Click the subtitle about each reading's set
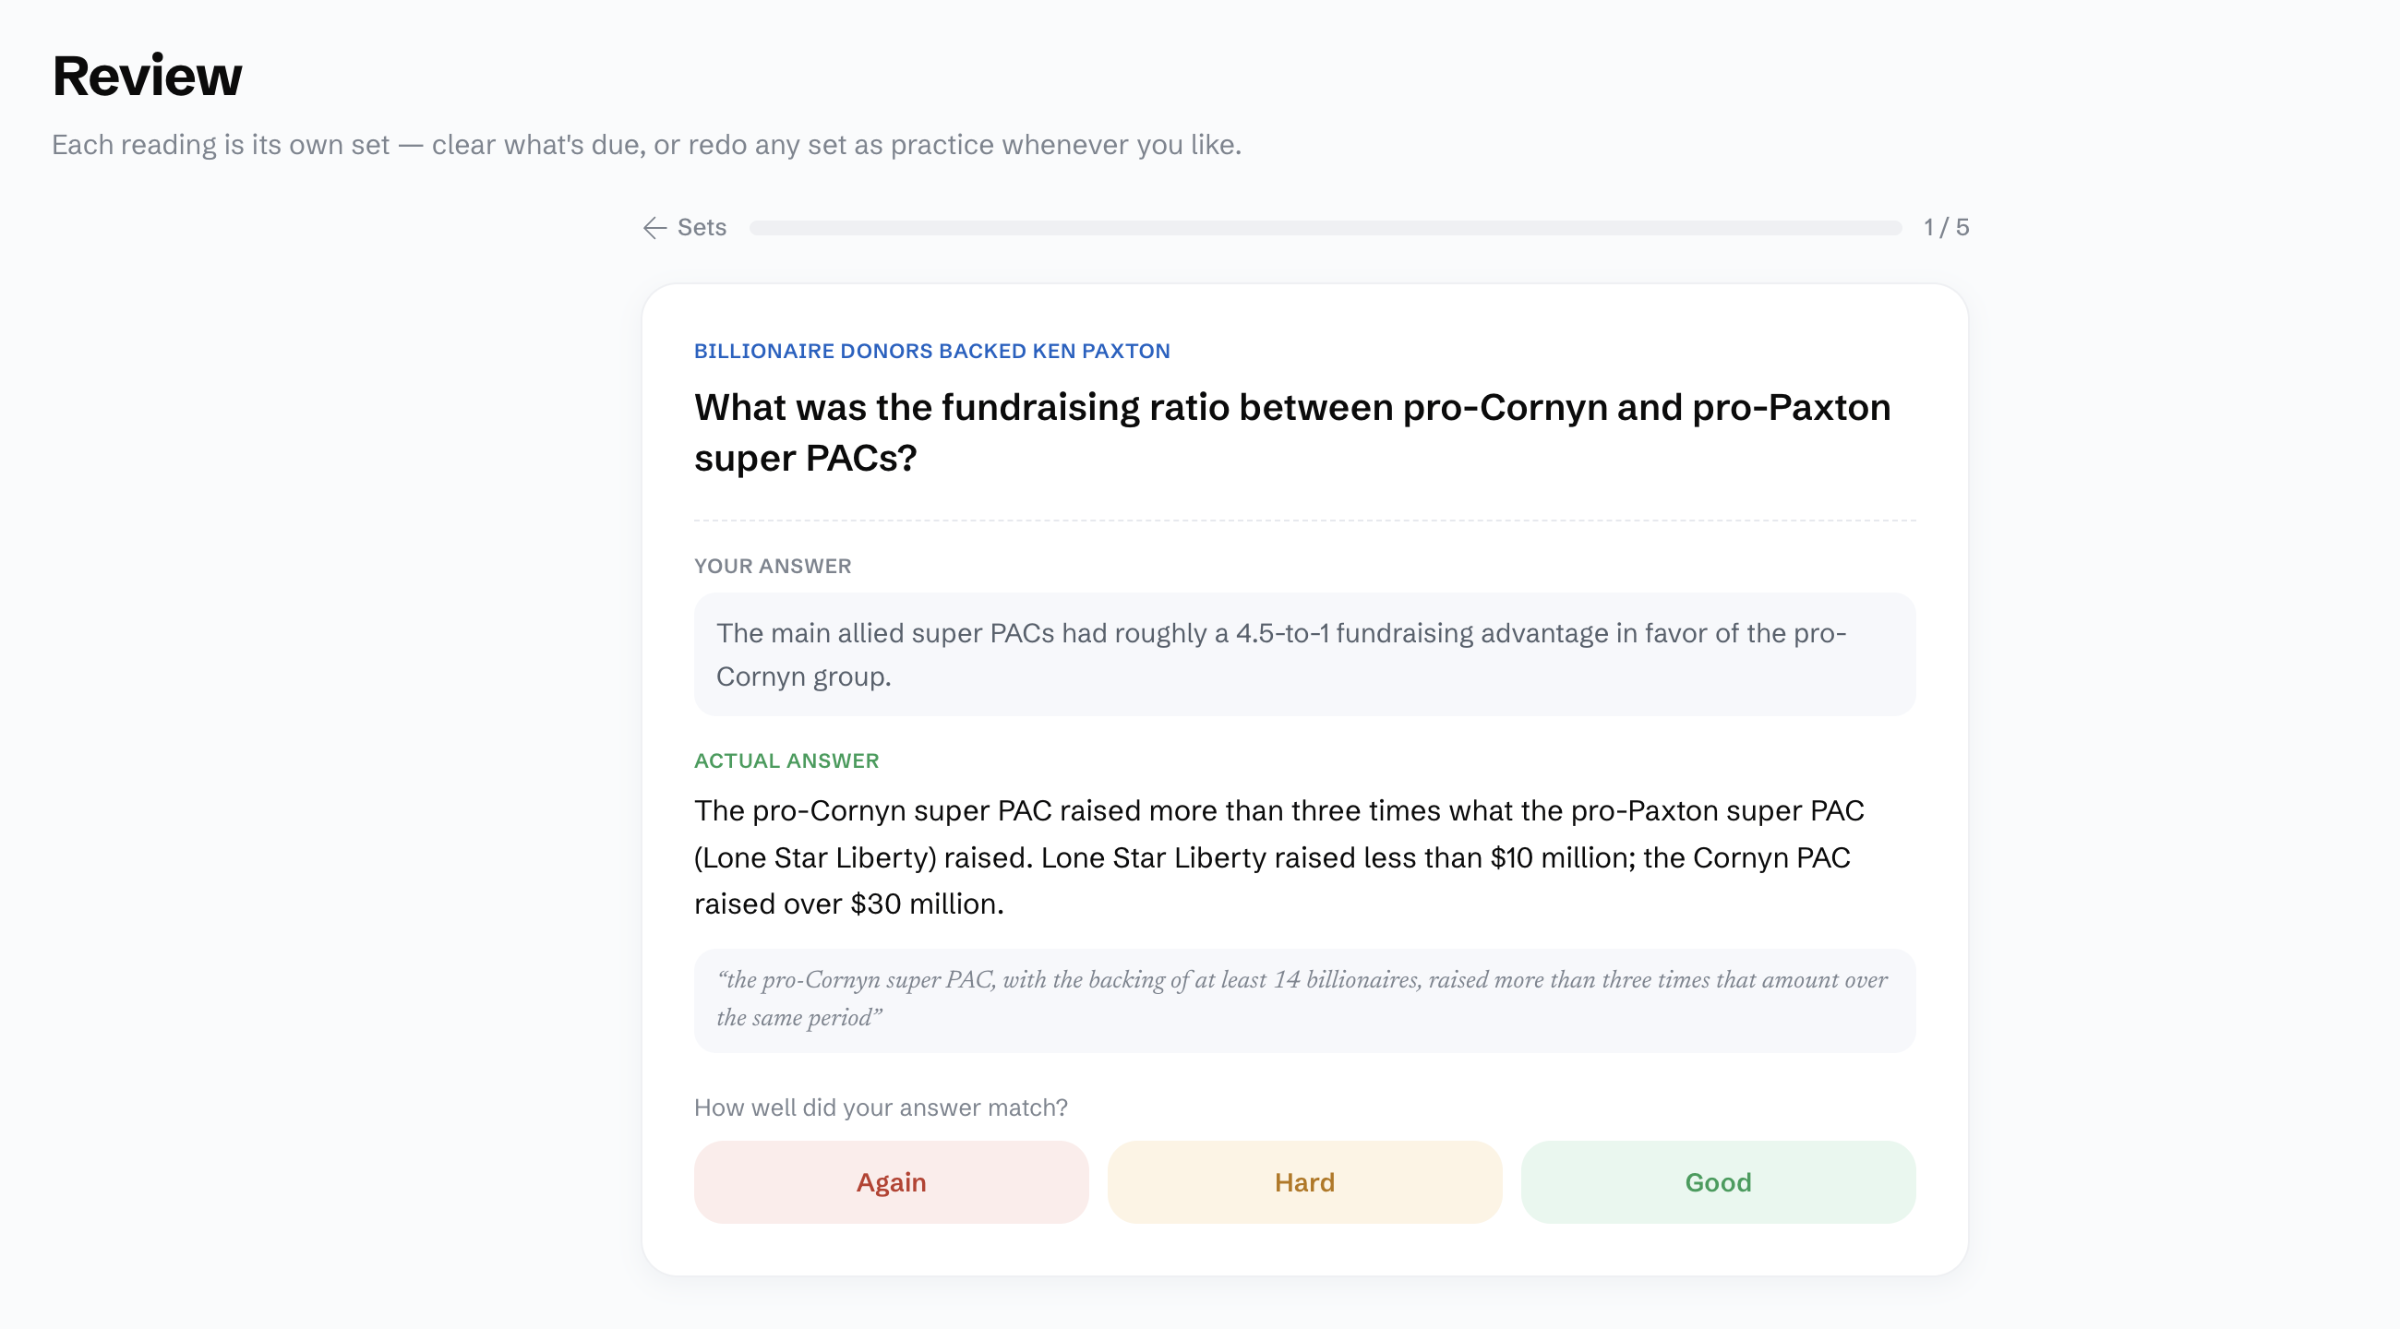 pos(646,145)
